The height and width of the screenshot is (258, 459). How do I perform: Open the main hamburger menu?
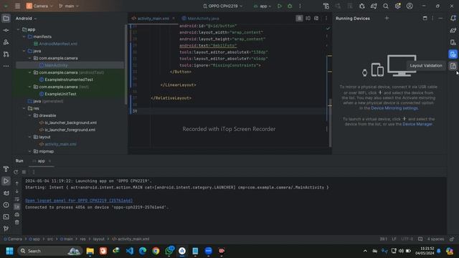coord(17,6)
